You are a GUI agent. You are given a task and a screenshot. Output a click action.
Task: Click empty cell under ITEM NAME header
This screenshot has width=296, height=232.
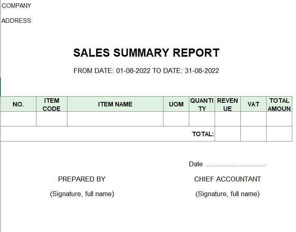(x=115, y=119)
